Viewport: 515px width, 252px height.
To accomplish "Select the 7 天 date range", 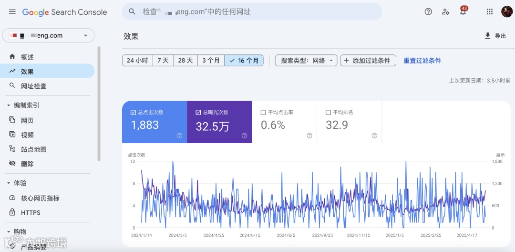I will click(163, 61).
